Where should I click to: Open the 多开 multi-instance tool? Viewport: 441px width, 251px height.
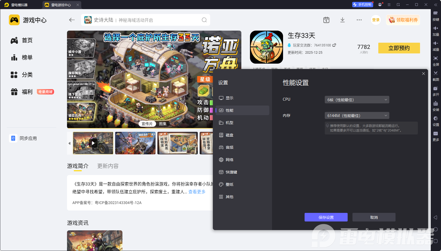436,91
